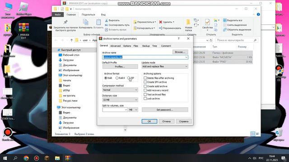Open Google Chrome from the taskbar
The image size is (289, 162).
click(x=26, y=158)
